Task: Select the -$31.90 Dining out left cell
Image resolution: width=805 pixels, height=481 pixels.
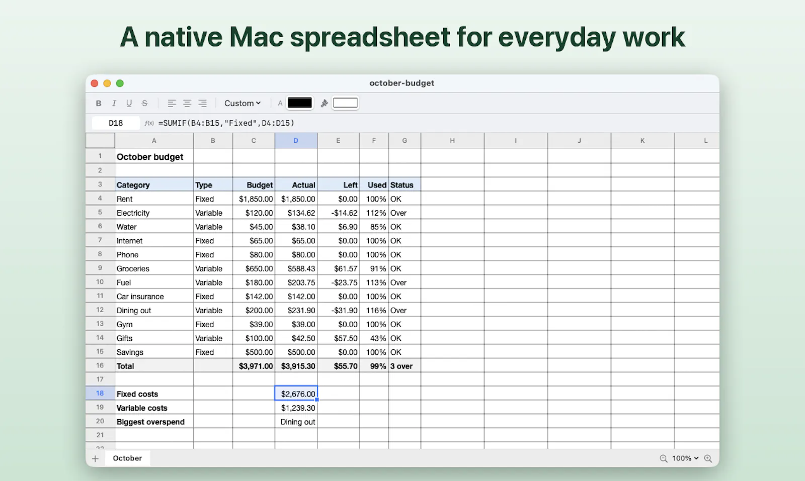Action: pyautogui.click(x=338, y=310)
